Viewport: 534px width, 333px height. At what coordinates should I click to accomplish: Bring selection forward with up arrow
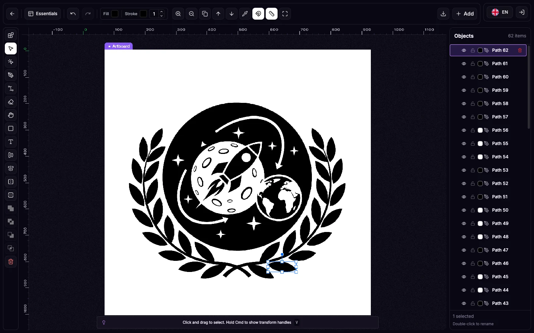218,14
